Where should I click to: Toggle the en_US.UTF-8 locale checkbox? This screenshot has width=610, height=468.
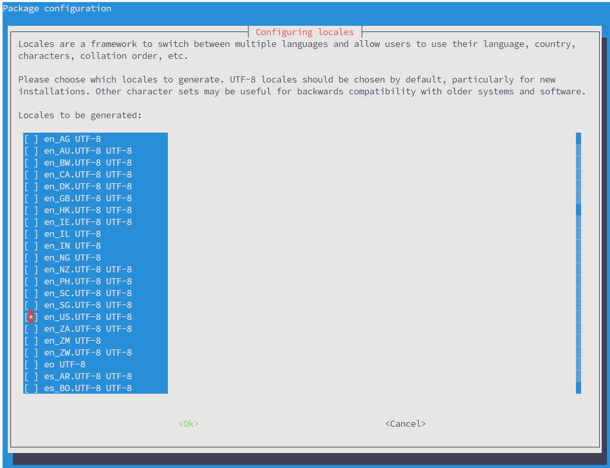[31, 317]
